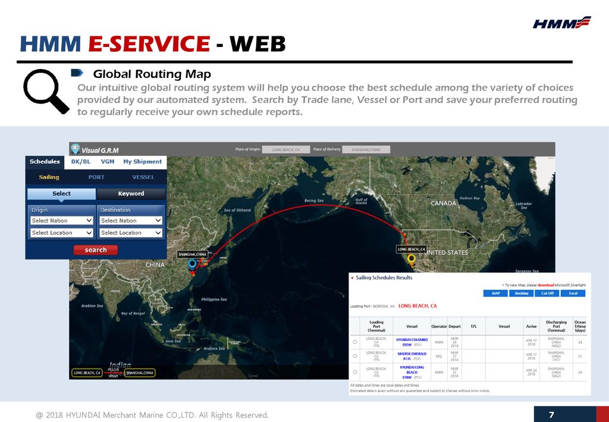This screenshot has height=422, width=609.
Task: Click the red search button
Action: [x=96, y=250]
